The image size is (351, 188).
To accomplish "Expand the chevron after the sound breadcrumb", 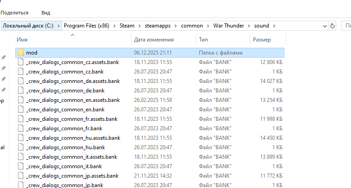I will pos(274,26).
